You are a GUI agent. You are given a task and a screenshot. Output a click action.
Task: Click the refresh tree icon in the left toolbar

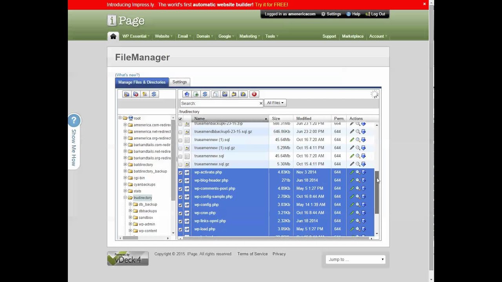154,94
